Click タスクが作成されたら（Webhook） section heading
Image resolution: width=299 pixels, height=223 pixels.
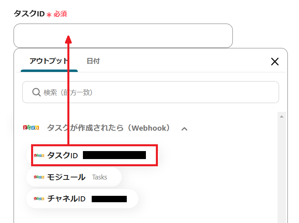click(x=108, y=128)
